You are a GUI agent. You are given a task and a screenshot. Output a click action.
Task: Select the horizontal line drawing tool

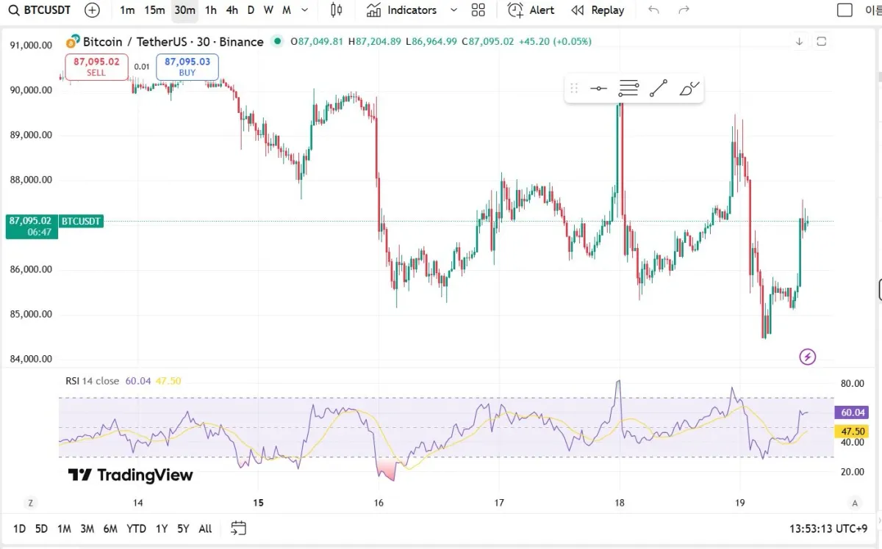pyautogui.click(x=599, y=88)
